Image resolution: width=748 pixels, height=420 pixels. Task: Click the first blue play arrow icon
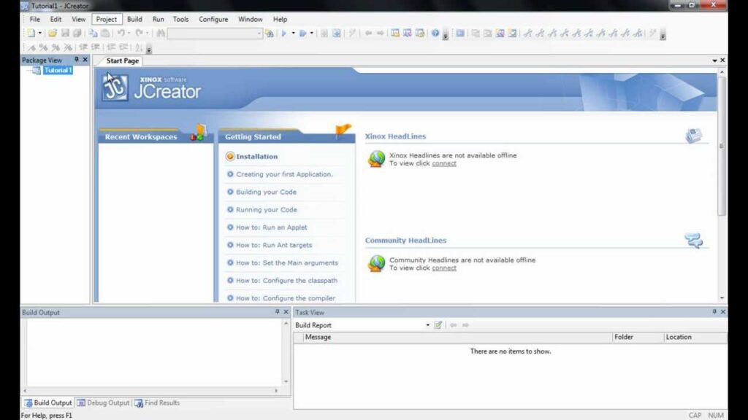click(x=284, y=34)
